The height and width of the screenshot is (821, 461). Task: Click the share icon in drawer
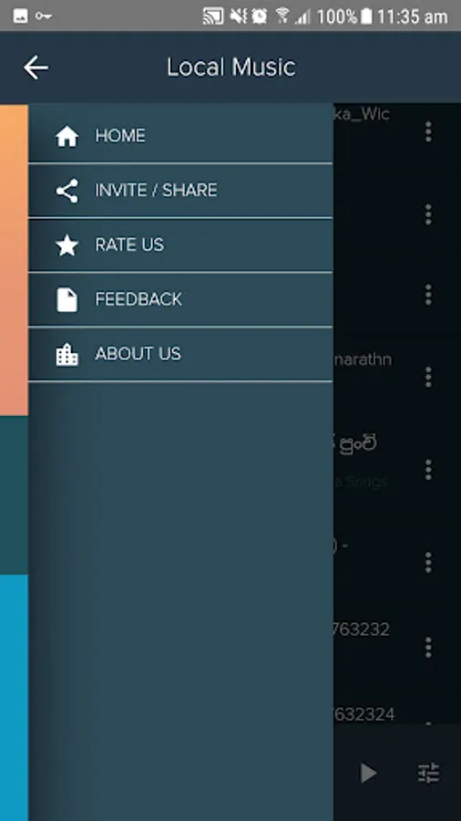tap(67, 191)
